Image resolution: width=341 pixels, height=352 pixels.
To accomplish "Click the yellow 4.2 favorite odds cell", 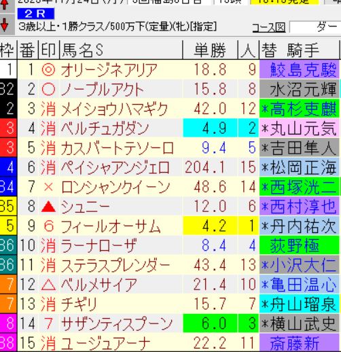I will [210, 226].
